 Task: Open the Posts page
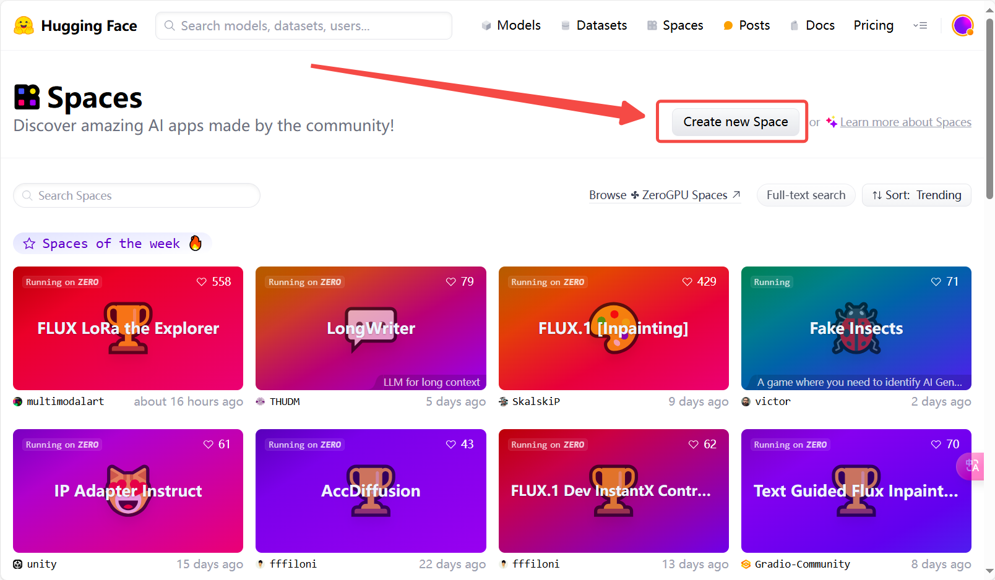(x=747, y=25)
